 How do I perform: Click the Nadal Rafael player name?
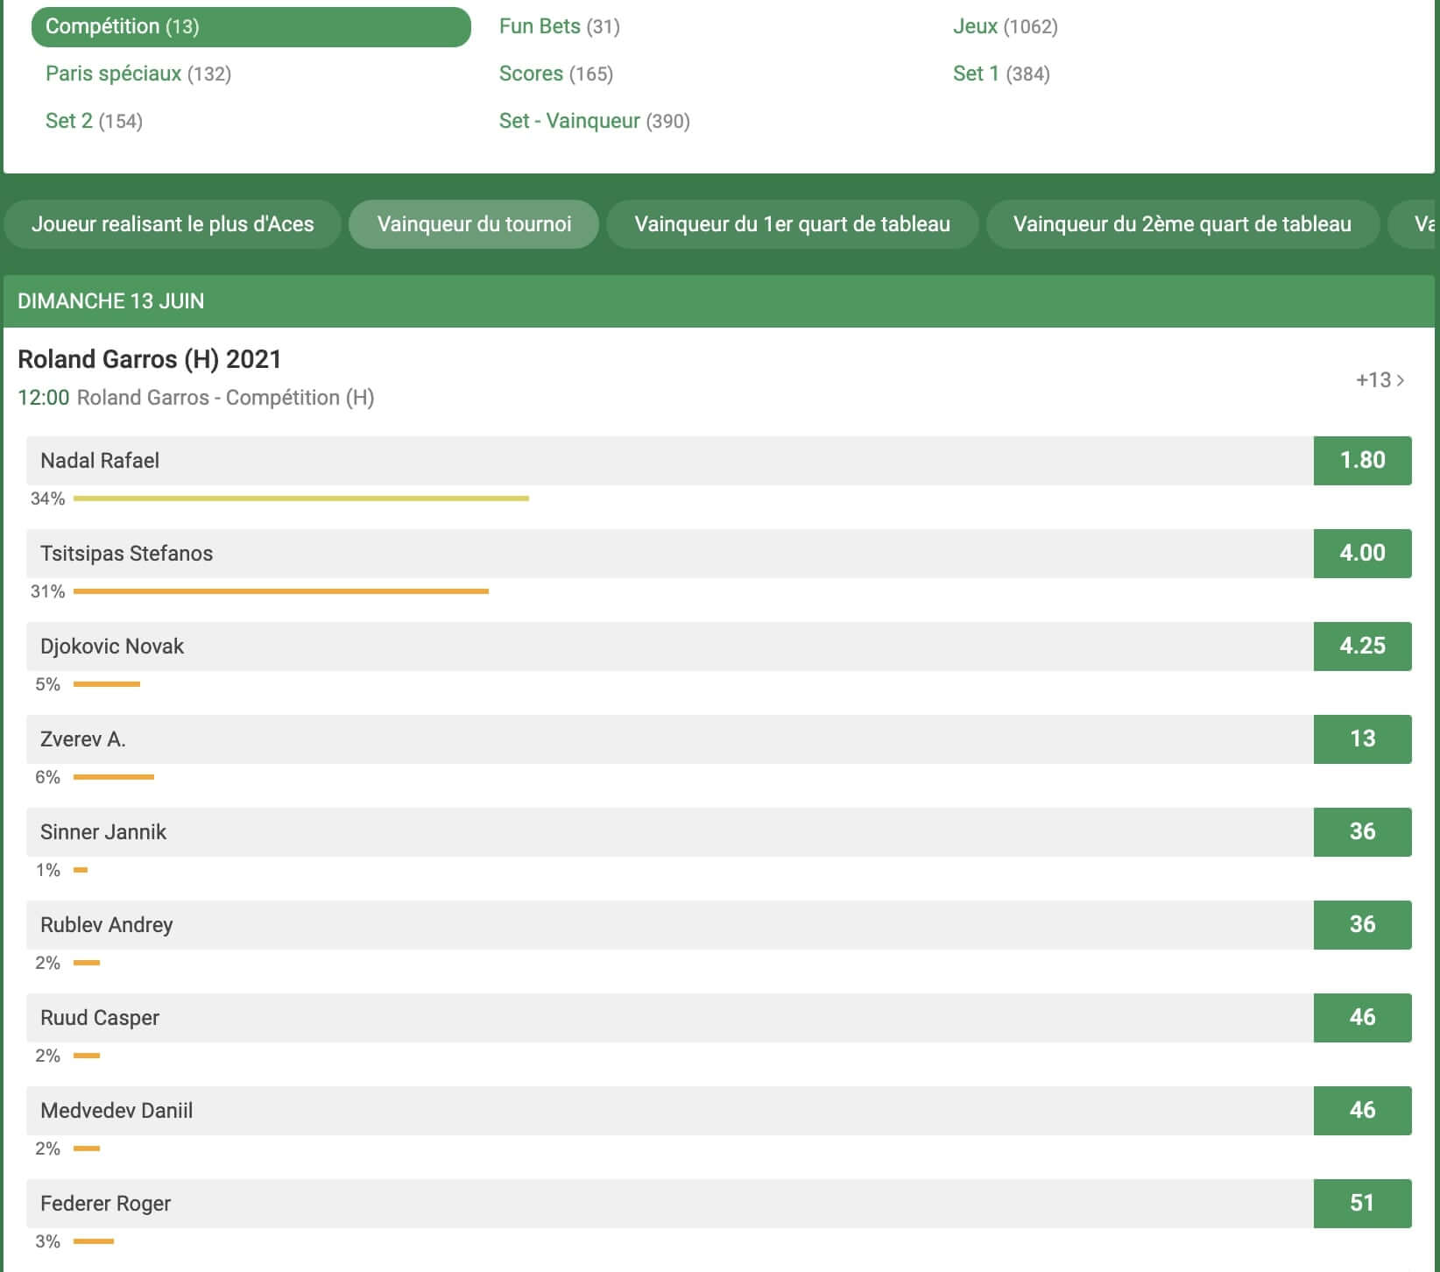tap(100, 461)
